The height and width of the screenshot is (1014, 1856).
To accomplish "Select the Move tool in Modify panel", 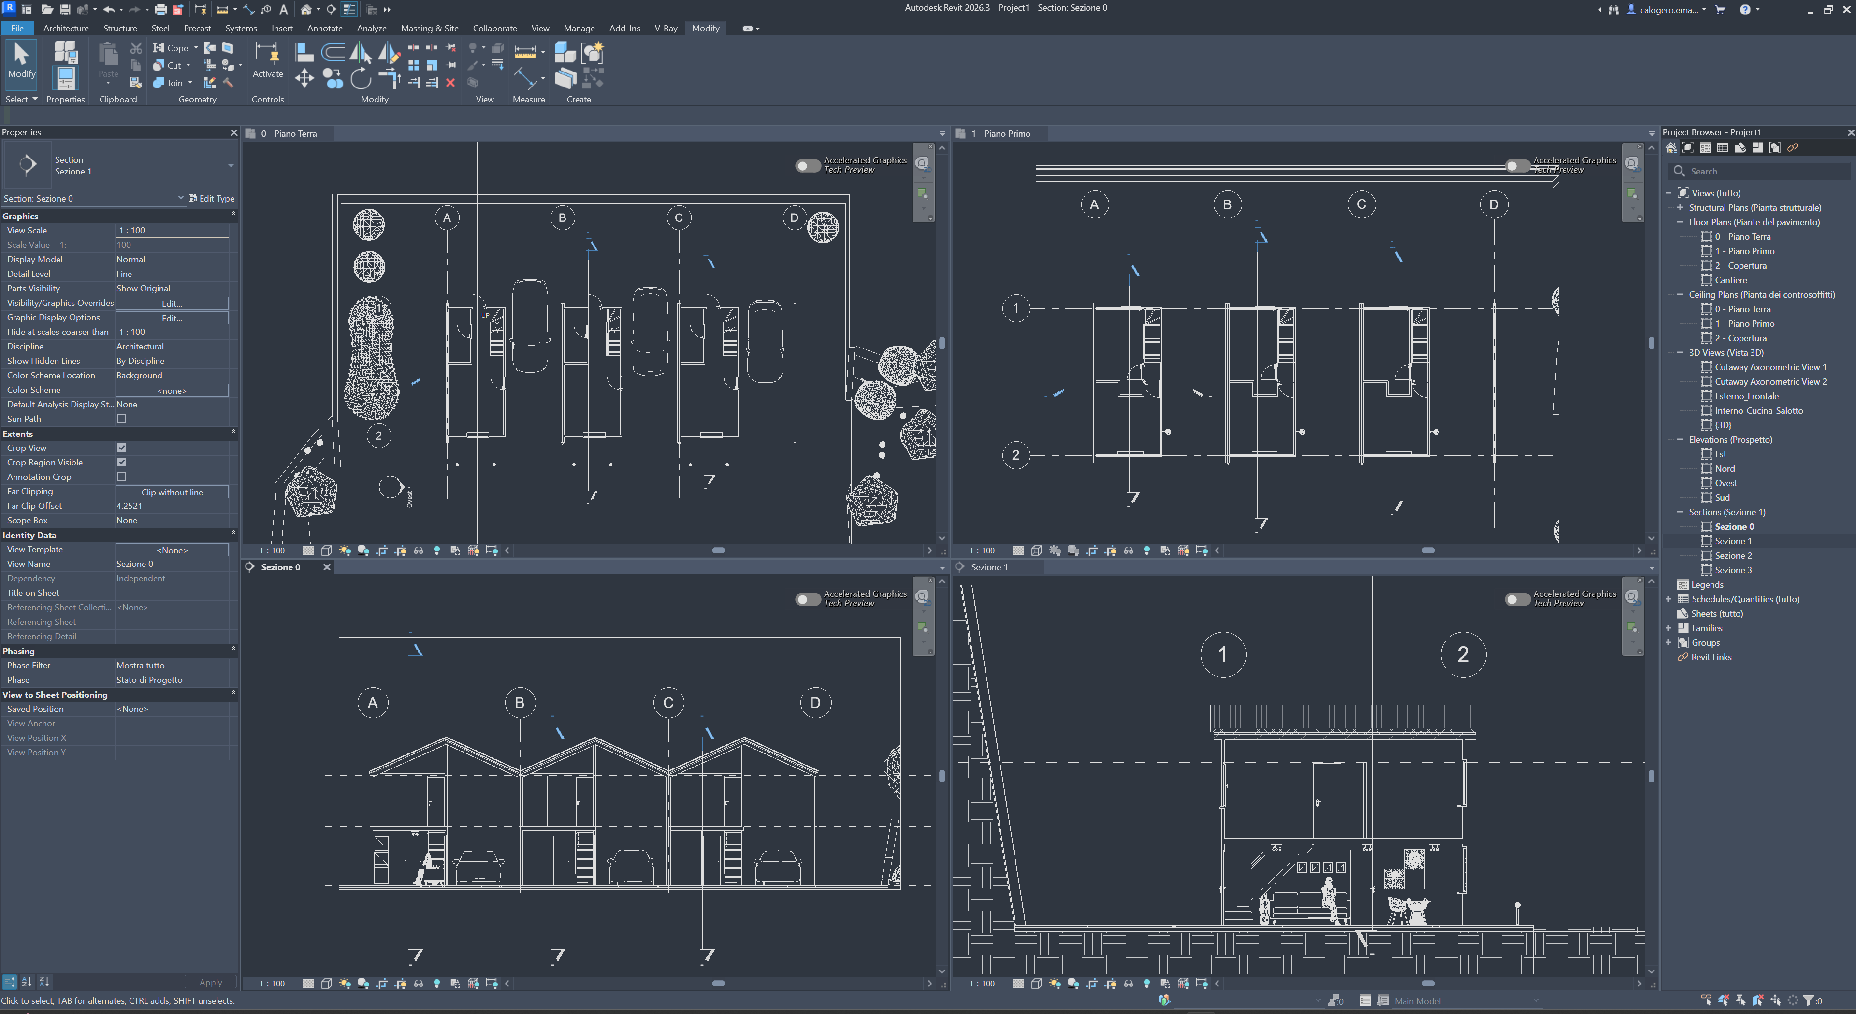I will coord(304,78).
